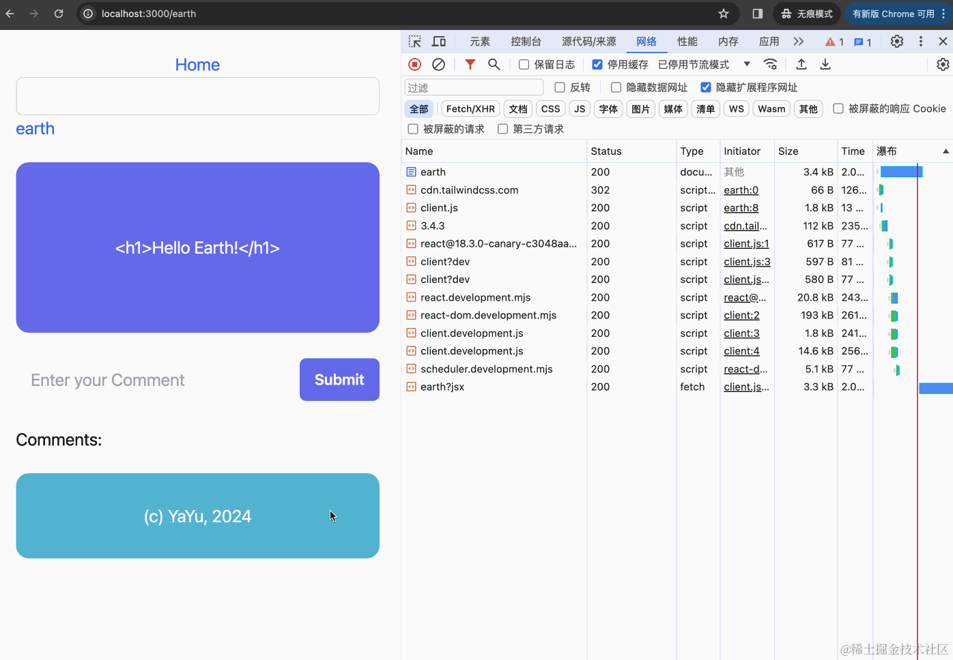Open the DevTools three-dot menu
Viewport: 953px width, 660px height.
[x=920, y=41]
